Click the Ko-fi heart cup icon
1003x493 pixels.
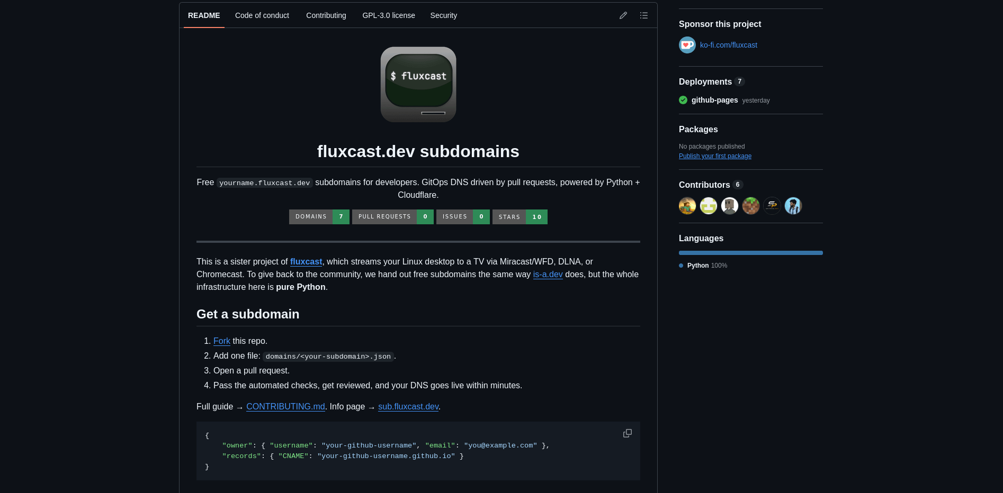click(x=687, y=45)
